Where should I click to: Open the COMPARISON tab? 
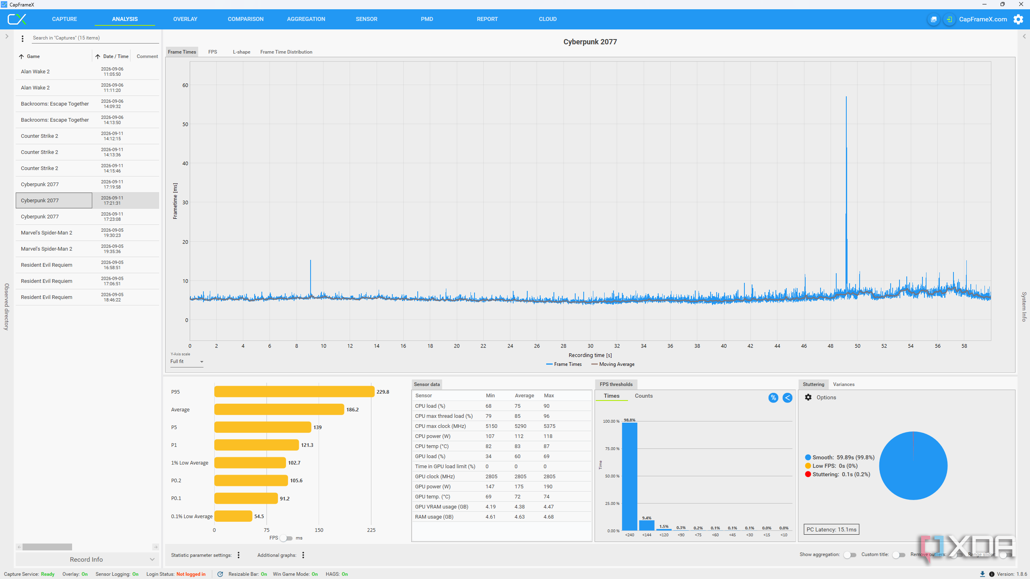click(x=246, y=19)
